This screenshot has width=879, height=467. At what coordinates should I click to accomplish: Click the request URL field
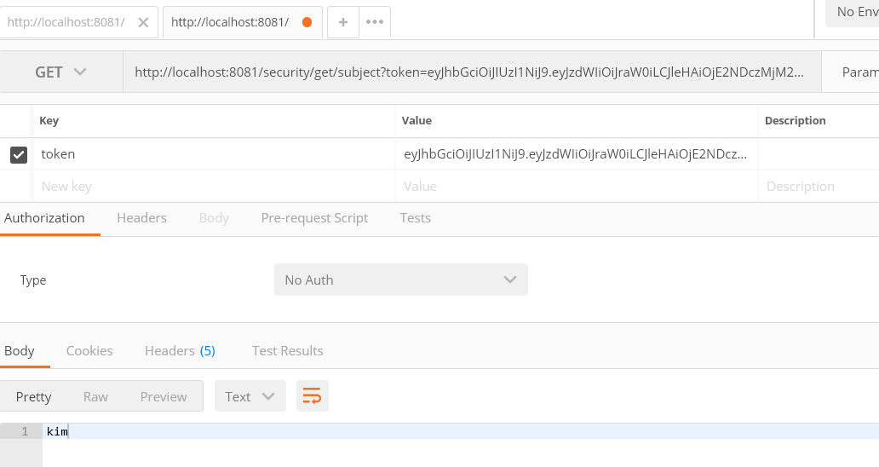point(472,72)
